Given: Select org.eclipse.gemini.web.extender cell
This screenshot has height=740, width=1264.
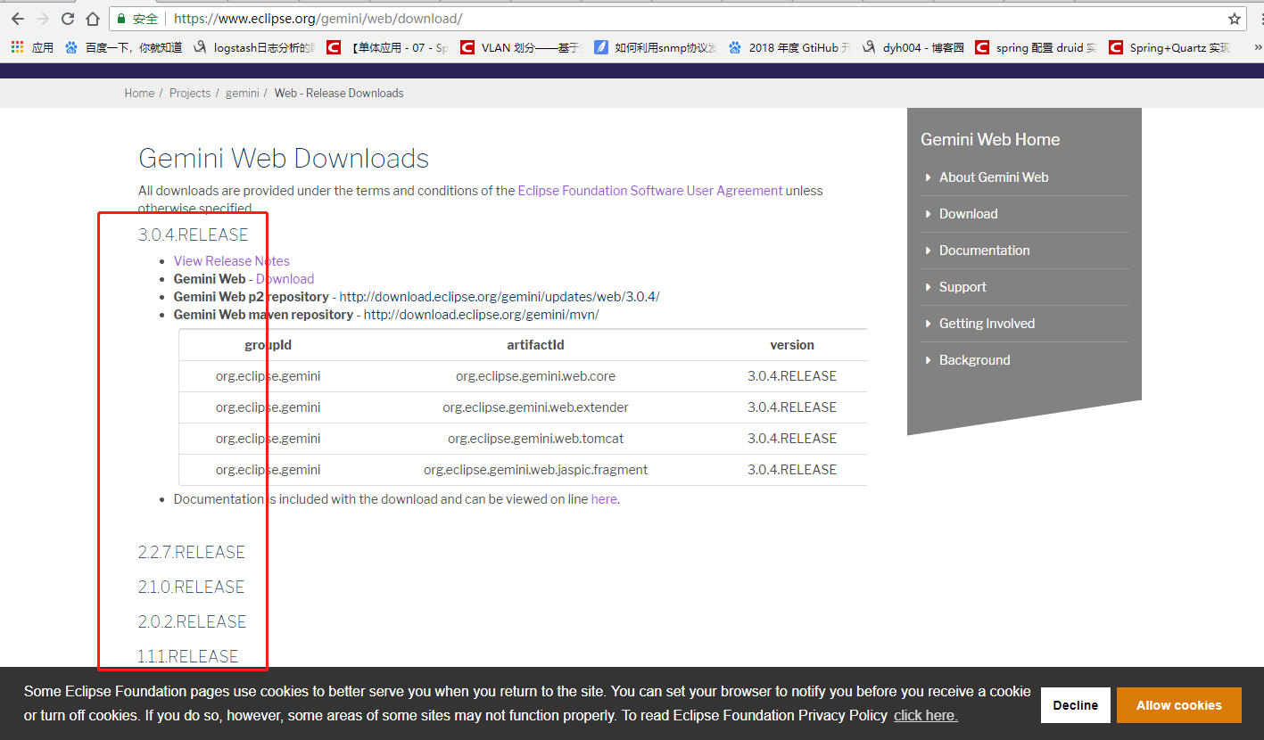Looking at the screenshot, I should point(535,407).
